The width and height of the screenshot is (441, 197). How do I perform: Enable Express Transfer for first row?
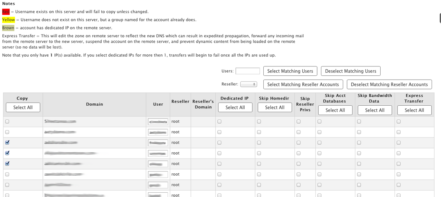[x=399, y=122]
